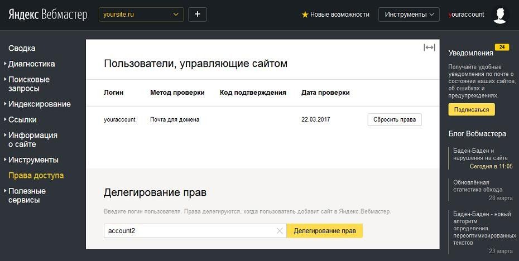Click the login input field containing account2
The image size is (519, 261).
[190, 231]
